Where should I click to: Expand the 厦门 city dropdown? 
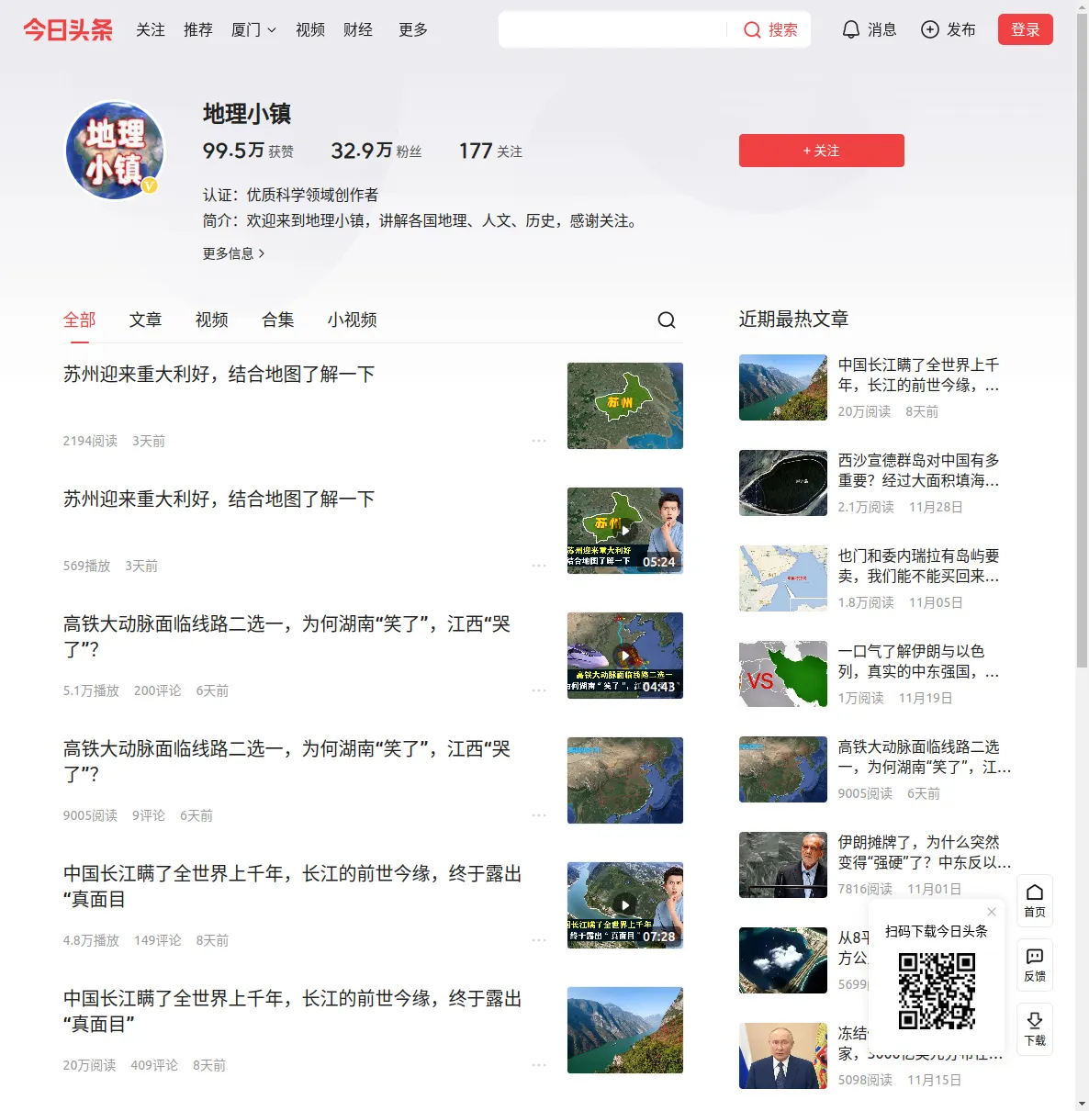[253, 29]
